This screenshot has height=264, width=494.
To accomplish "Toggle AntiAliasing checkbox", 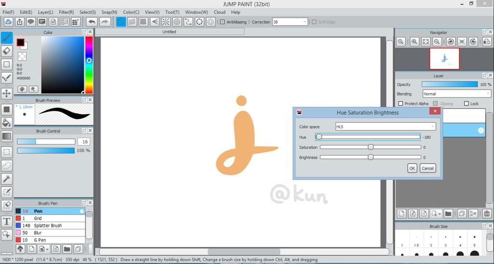I will pos(222,22).
